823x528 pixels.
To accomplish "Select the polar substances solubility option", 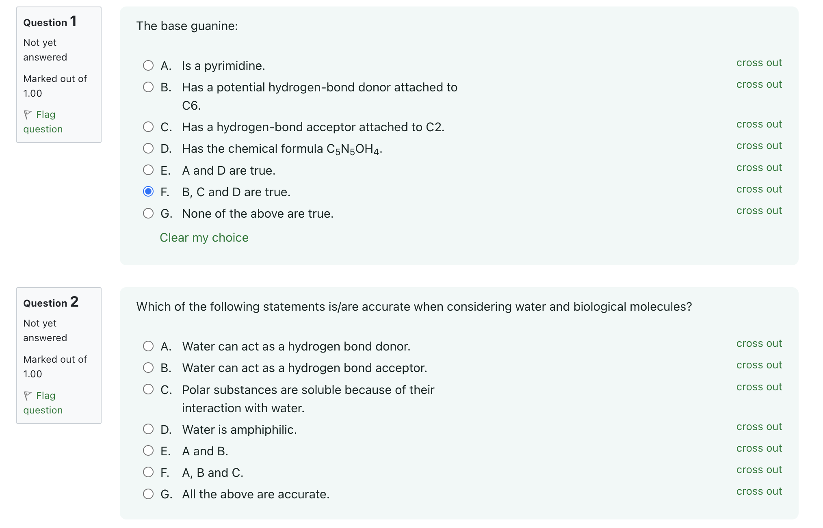I will tap(148, 389).
